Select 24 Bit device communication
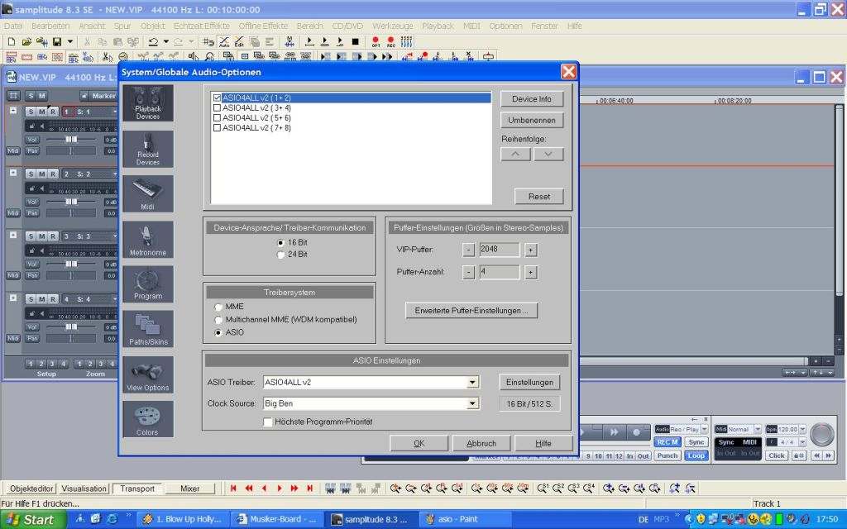Image resolution: width=847 pixels, height=529 pixels. click(x=280, y=255)
